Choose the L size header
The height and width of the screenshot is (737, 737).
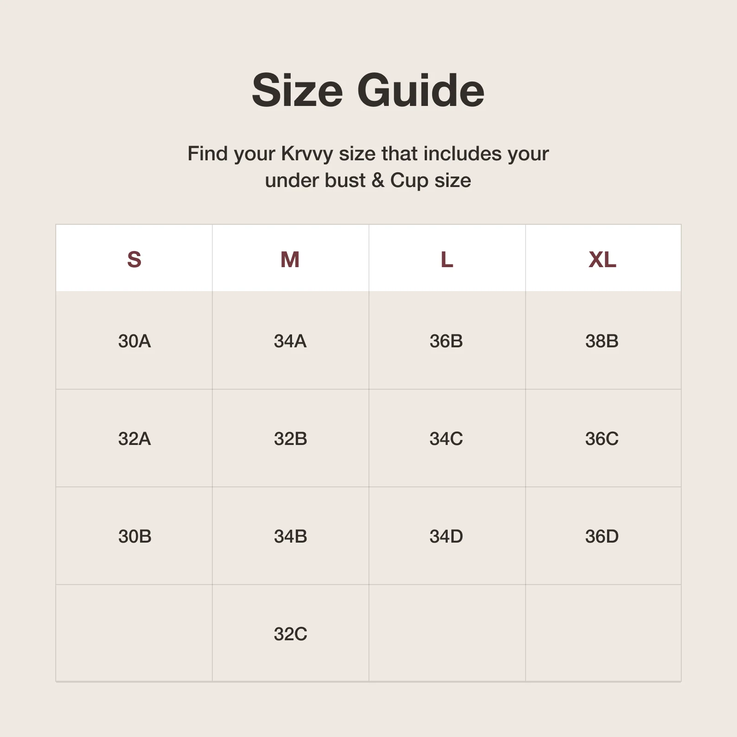click(x=447, y=259)
